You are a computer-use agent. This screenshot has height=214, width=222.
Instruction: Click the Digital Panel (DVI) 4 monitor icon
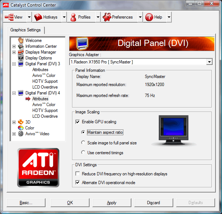click(21, 93)
